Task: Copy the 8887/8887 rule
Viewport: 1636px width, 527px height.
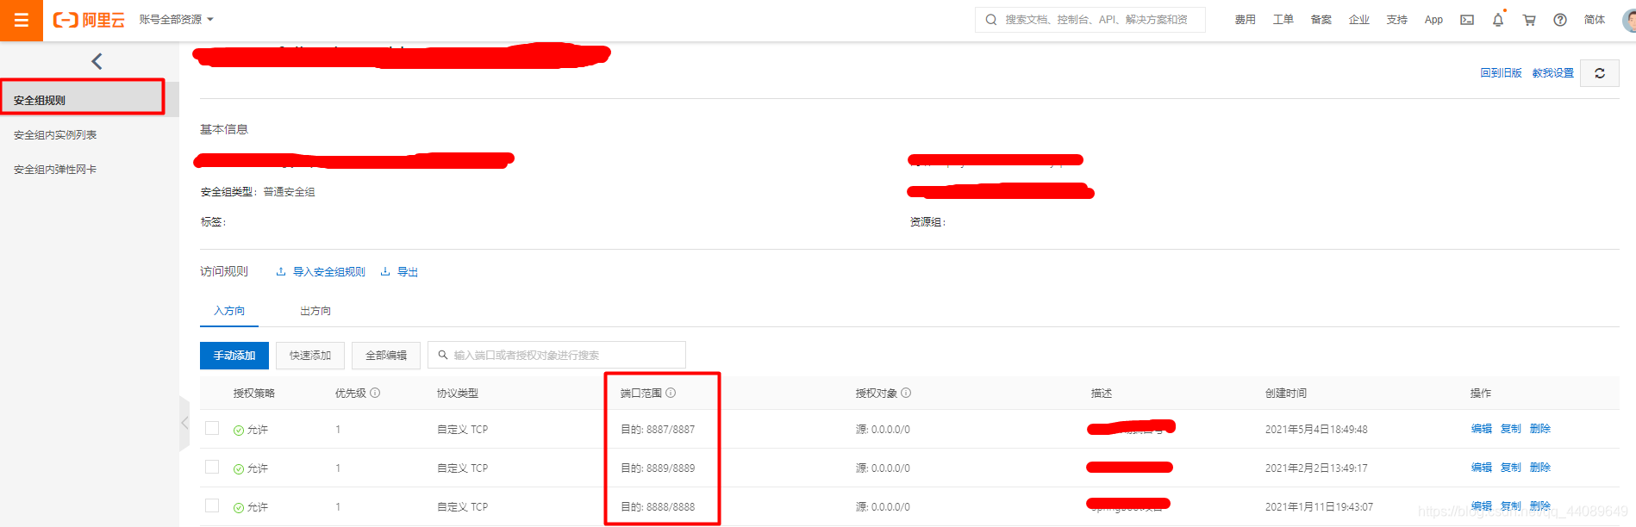Action: [x=1510, y=429]
